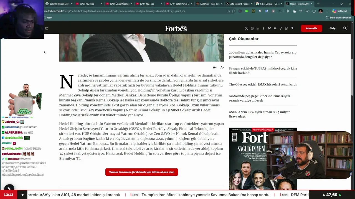
Task: Open browser settings and more menu
Action: point(327,11)
